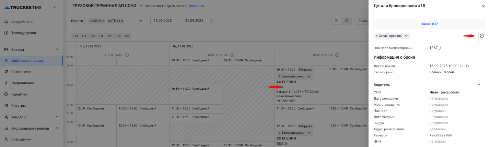Go to Реестры in the sidebar
Image resolution: width=490 pixels, height=147 pixels.
click(19, 106)
